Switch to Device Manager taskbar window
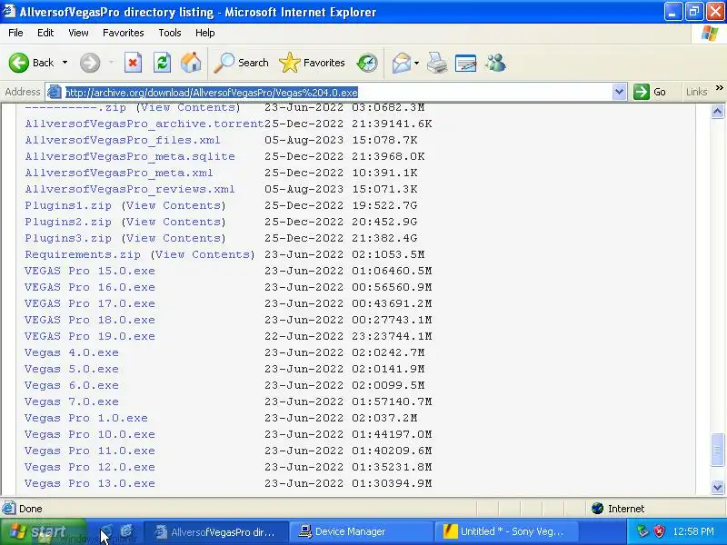The height and width of the screenshot is (545, 727). coord(361,531)
